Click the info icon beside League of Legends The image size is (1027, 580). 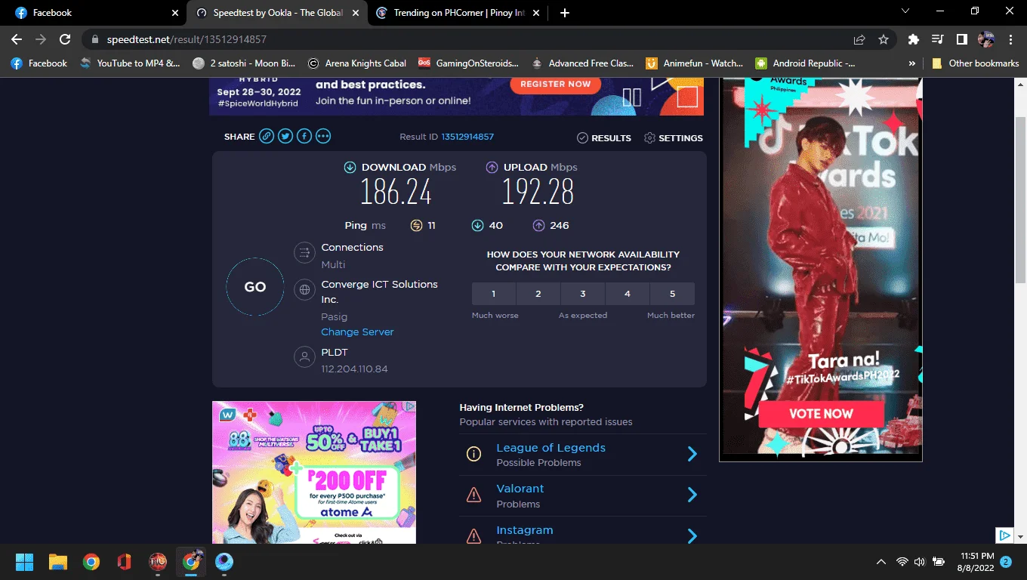[x=474, y=454]
